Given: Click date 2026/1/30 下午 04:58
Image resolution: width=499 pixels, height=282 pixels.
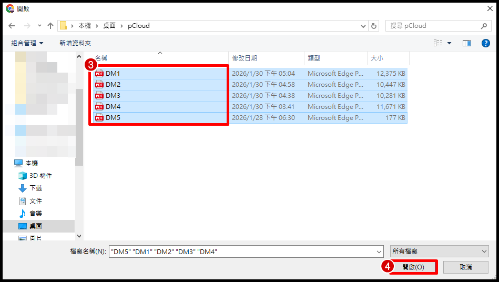Looking at the screenshot, I should pos(263,85).
